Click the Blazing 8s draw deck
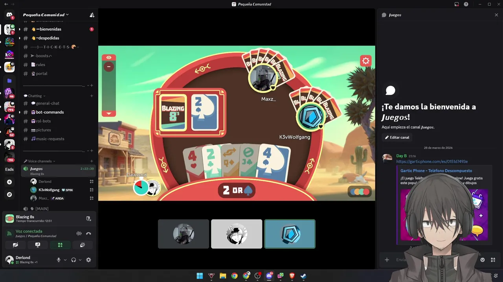503x282 pixels. click(173, 112)
